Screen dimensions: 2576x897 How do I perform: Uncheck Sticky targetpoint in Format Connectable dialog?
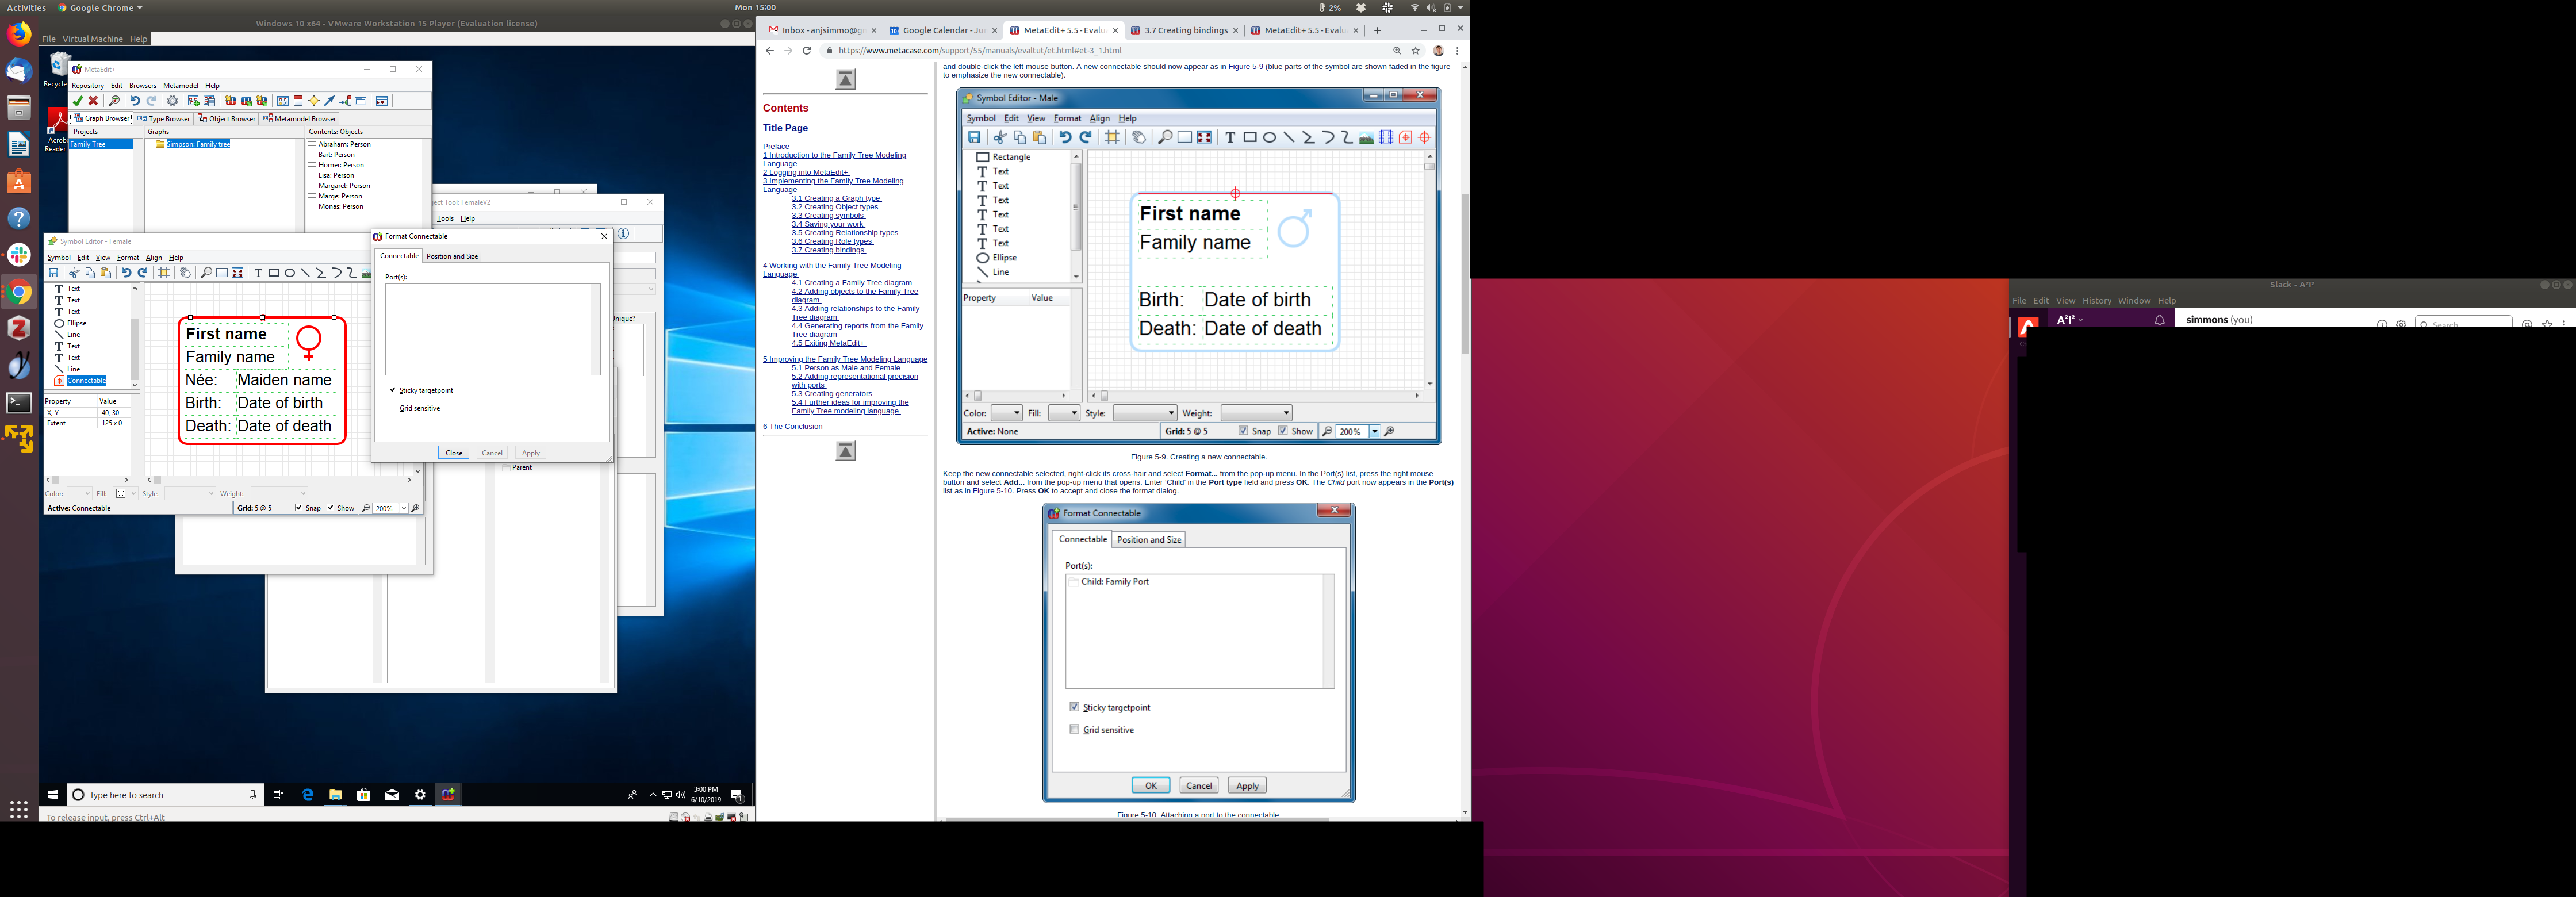[392, 390]
